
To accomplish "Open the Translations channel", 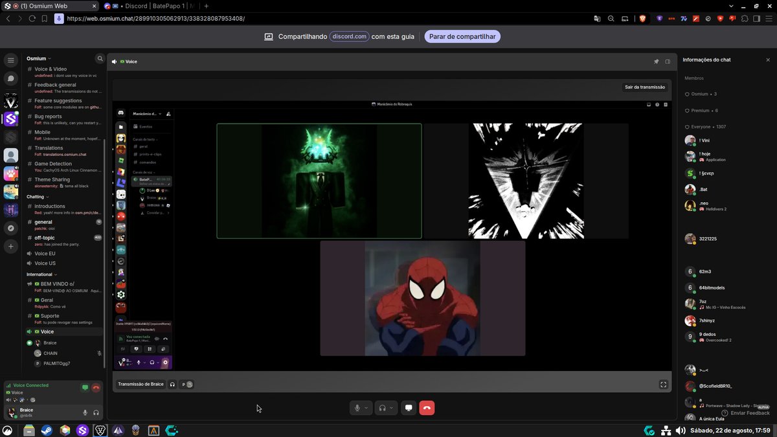I will point(64,151).
